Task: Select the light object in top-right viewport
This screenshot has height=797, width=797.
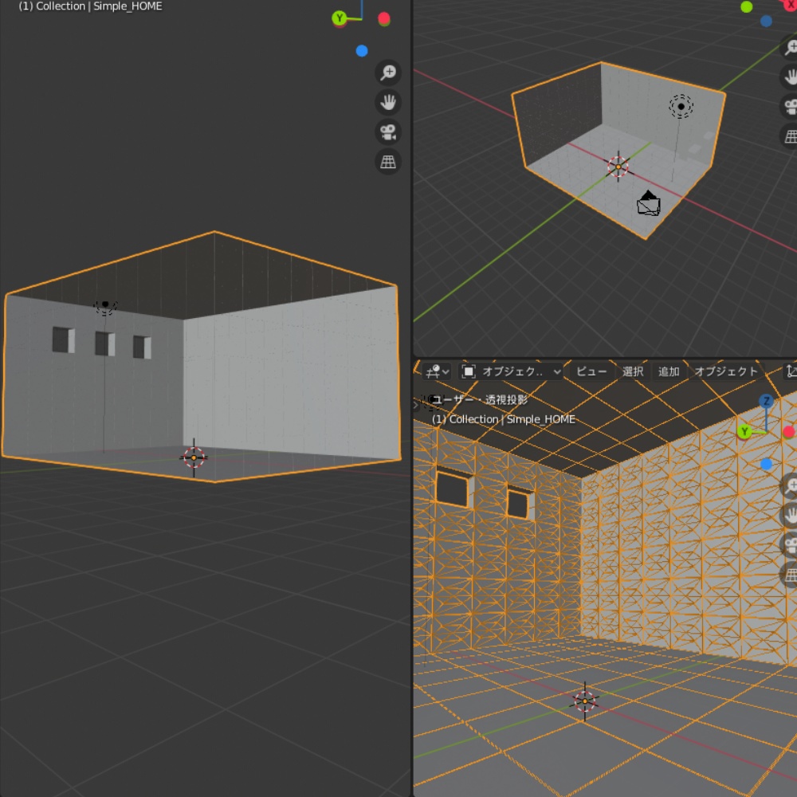Action: (x=681, y=106)
